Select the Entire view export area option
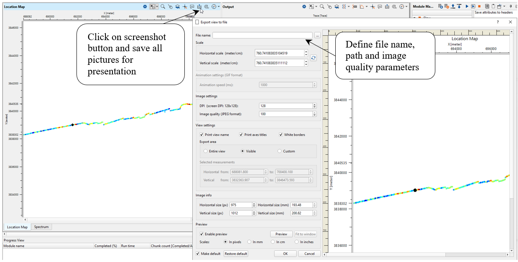This screenshot has height=262, width=518. click(205, 151)
